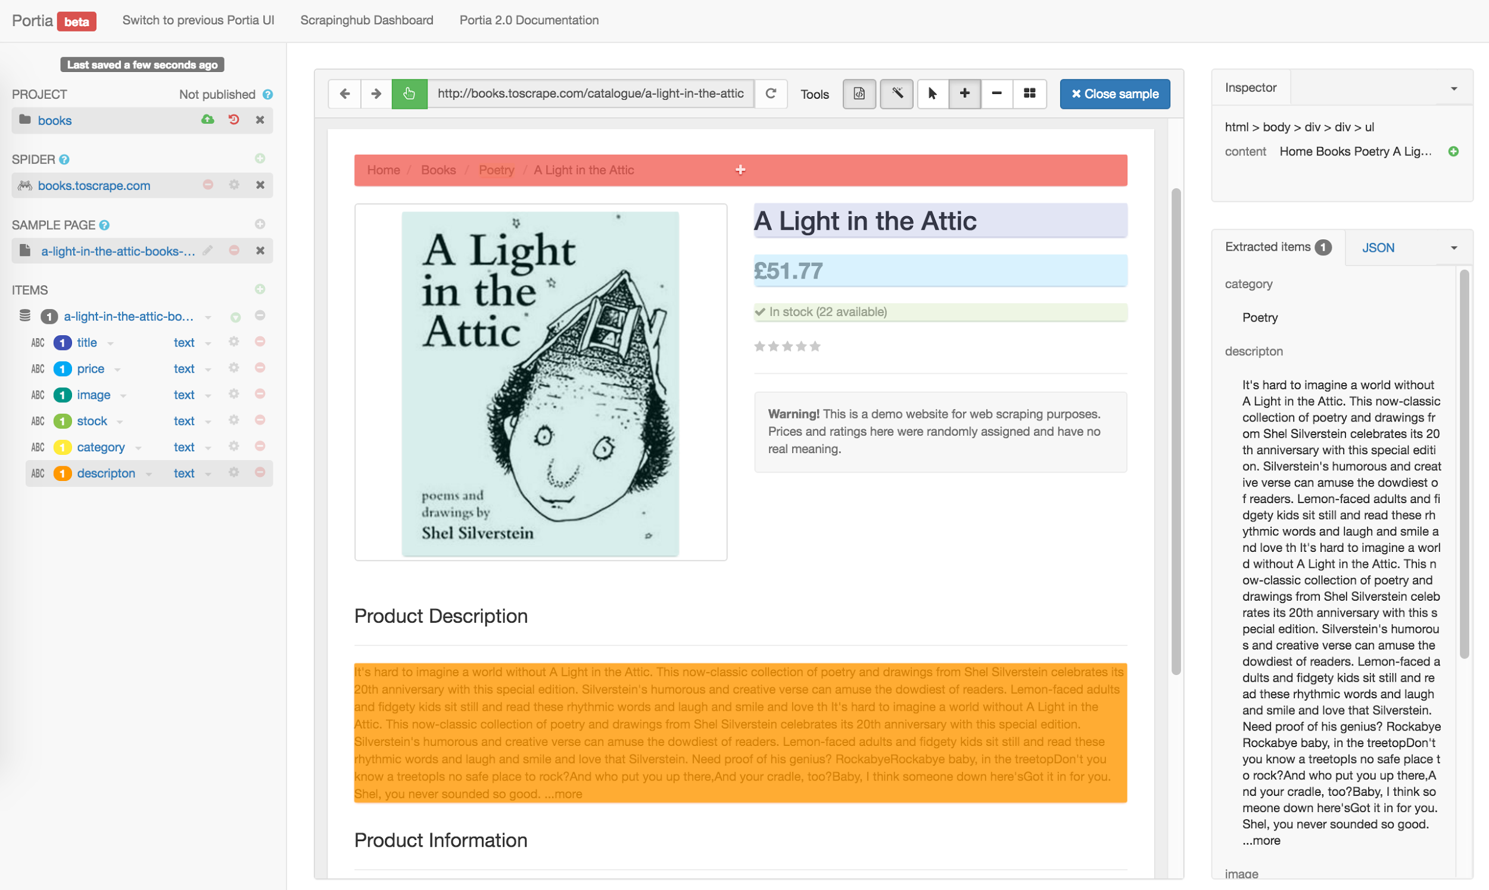Click the light-blue highlighted £51.77 price annotation
The image size is (1489, 890).
click(x=939, y=270)
